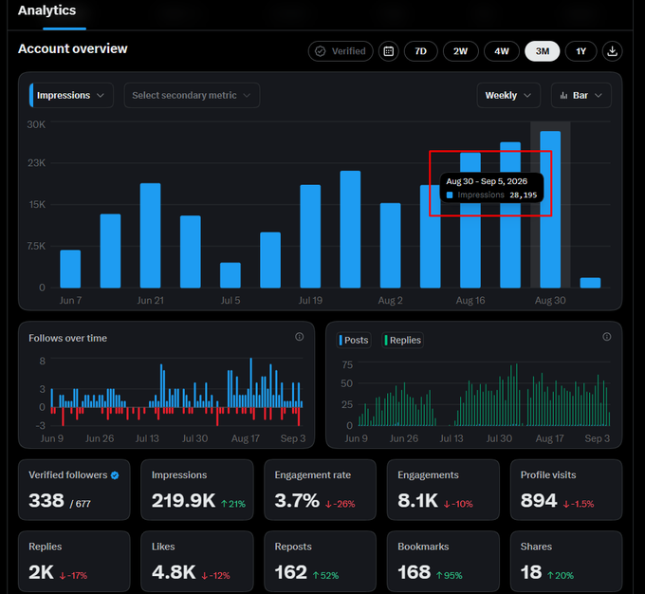Open the Profile visits 894 card
Viewport: 645px width, 594px height.
[x=566, y=490]
